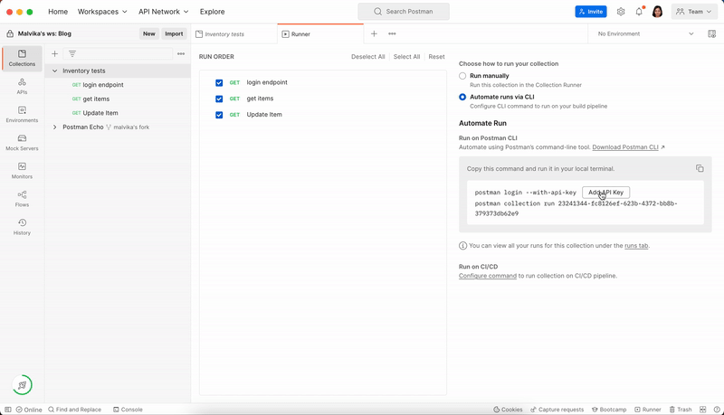Select the Run manually radio option

tap(462, 76)
